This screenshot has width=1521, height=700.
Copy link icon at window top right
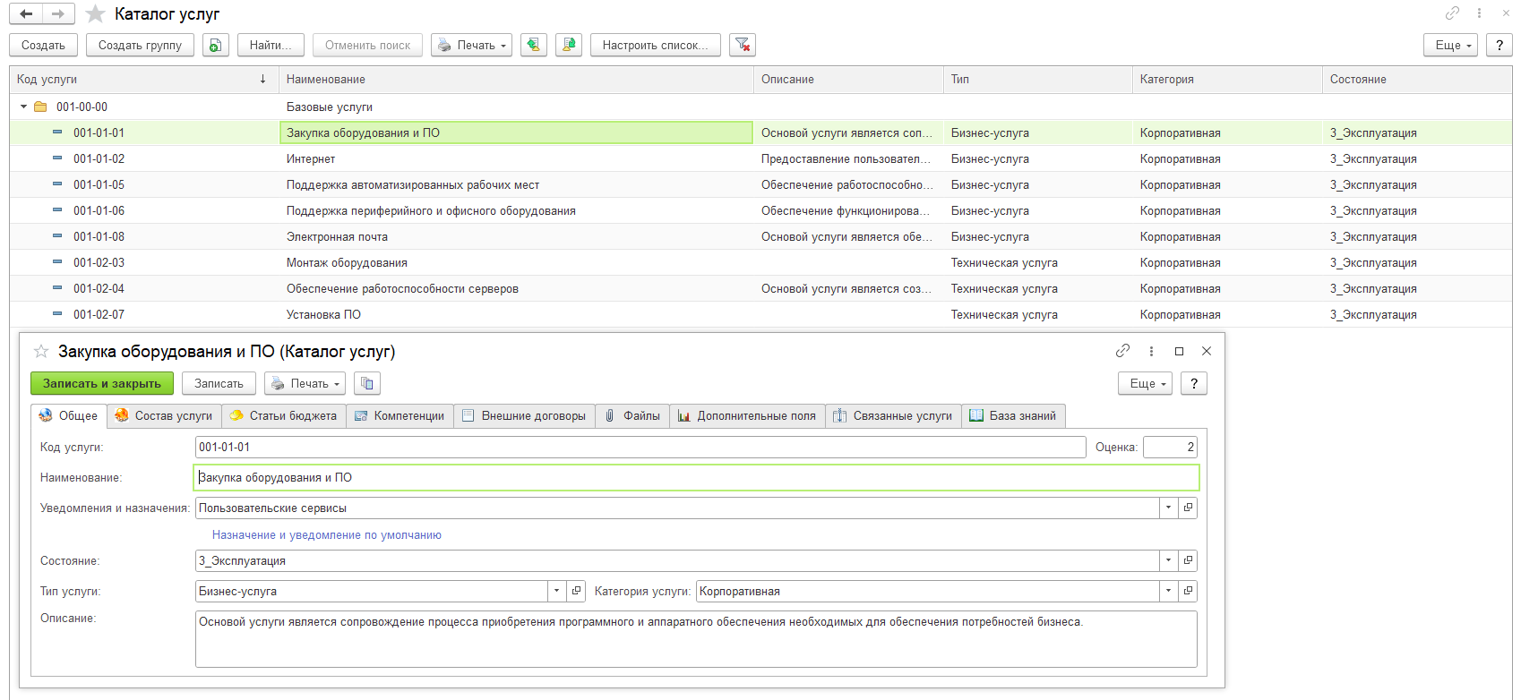click(1452, 13)
